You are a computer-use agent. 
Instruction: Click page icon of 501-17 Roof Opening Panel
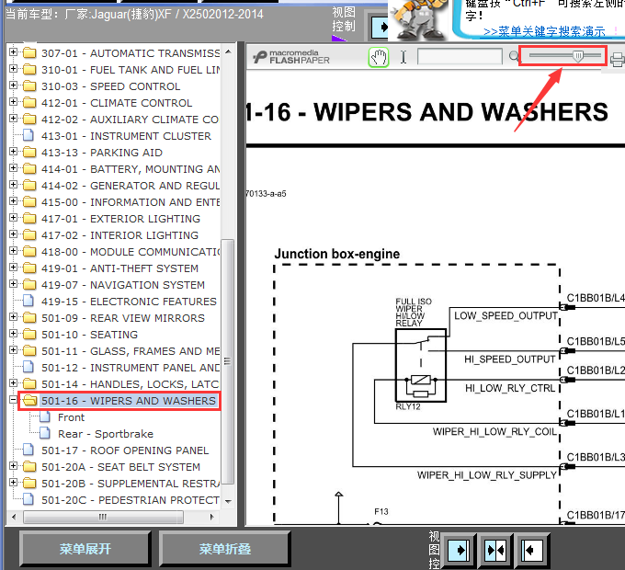click(28, 450)
